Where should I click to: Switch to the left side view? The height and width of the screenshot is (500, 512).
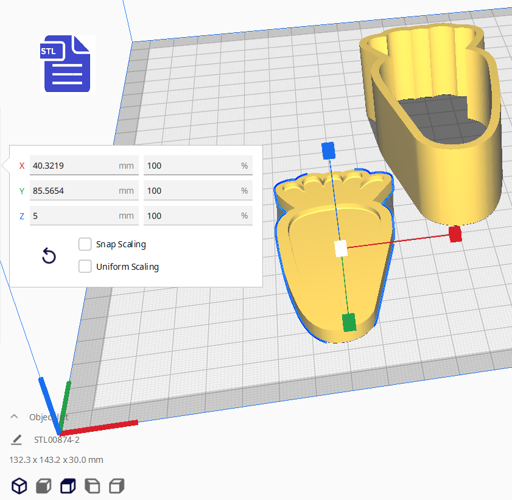(x=92, y=485)
